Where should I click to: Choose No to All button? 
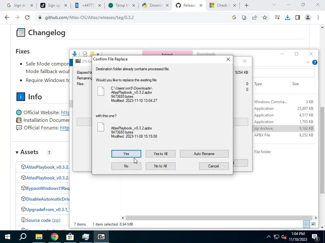point(160,166)
